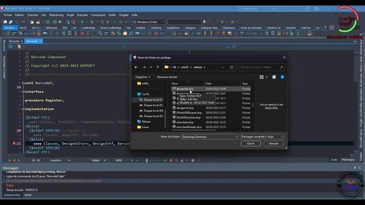Refresh the release folder listing

232,67
